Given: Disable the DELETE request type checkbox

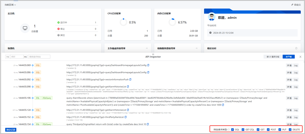Looking at the screenshot, I should 290,130.
